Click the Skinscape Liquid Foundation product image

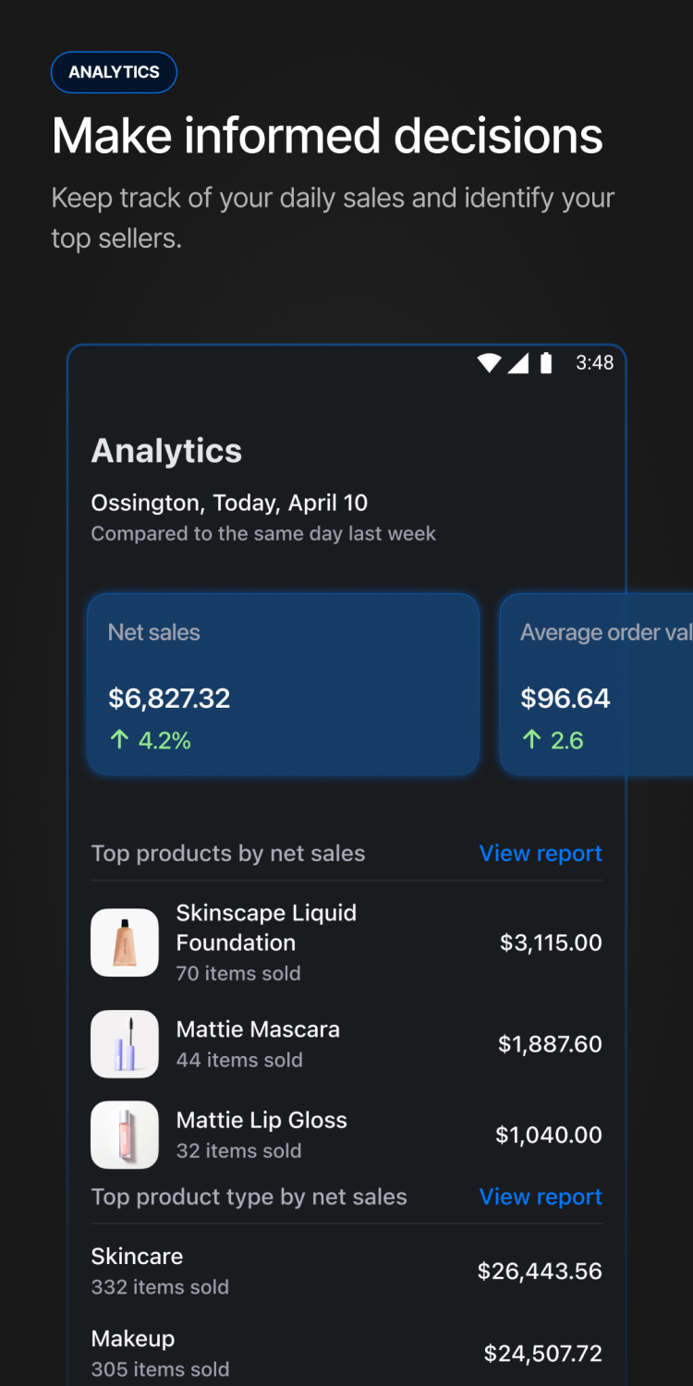click(125, 942)
